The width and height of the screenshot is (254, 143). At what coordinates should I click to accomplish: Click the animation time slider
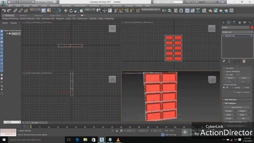(35, 123)
